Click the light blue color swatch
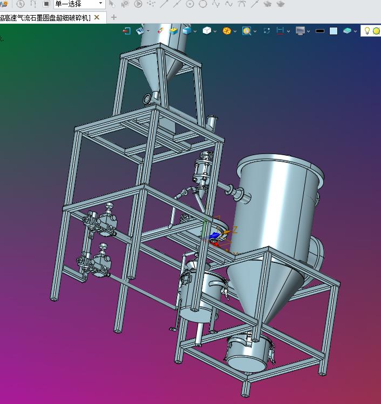Screen dimensions: 381x404 click(334, 31)
